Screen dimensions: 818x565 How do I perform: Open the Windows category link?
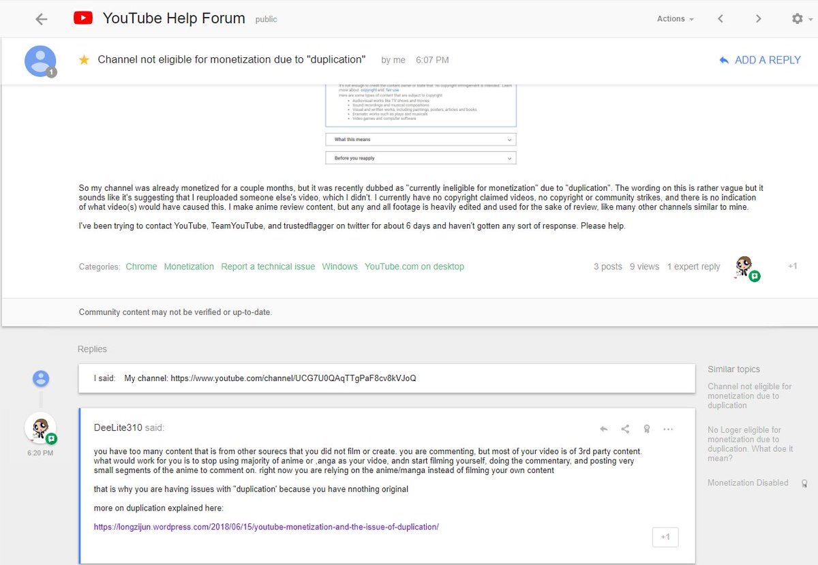coord(339,266)
